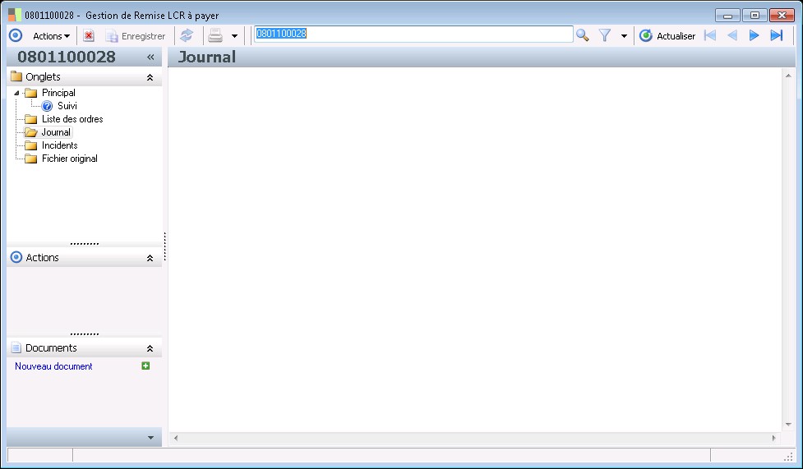Click the blue circle Actions icon in toolbar

pyautogui.click(x=16, y=35)
